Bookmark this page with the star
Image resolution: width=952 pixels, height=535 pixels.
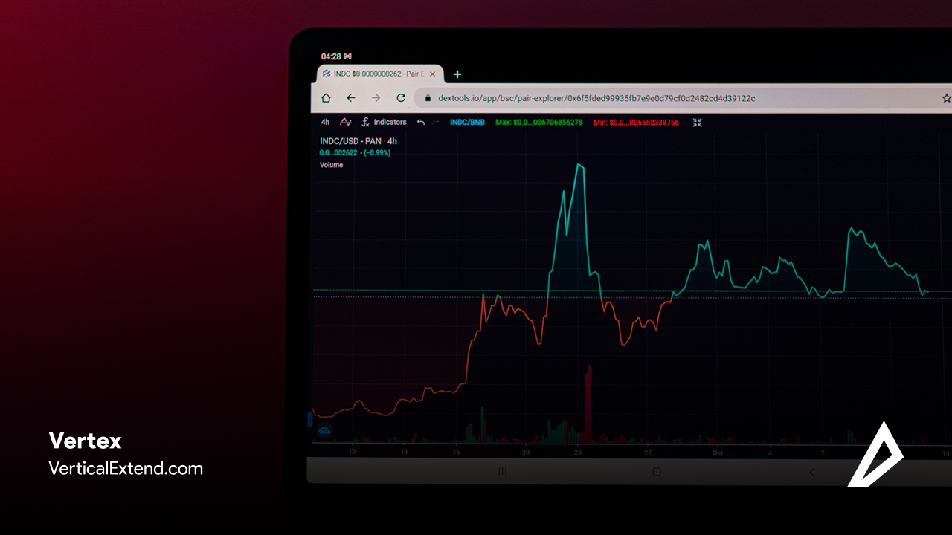pos(946,98)
